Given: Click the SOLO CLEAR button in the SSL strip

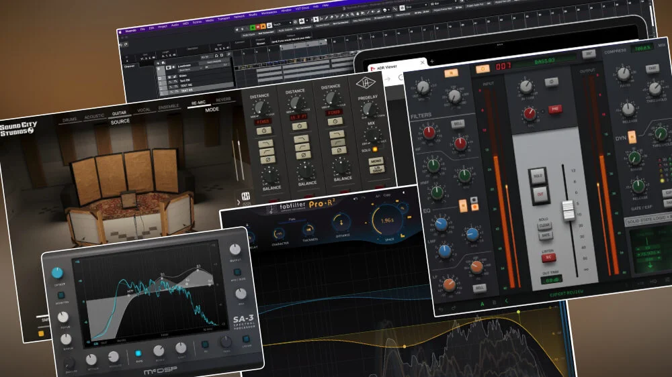Looking at the screenshot, I should click(544, 225).
